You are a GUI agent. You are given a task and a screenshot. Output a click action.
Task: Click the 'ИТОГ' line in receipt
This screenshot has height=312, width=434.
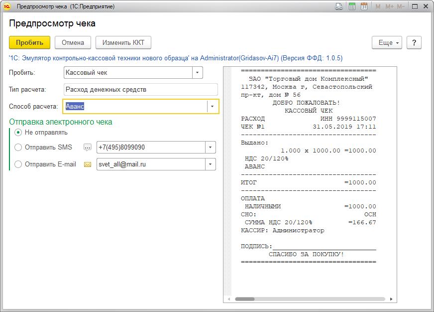pyautogui.click(x=309, y=182)
